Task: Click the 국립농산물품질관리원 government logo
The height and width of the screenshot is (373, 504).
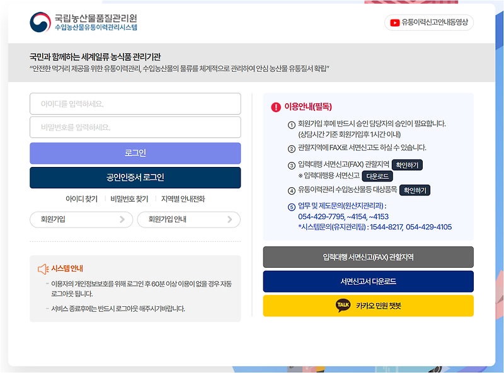Action: (40, 22)
